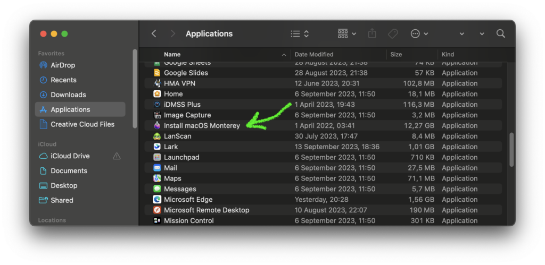Select the 'Lark' file name
Viewport: 545px width, 265px height.
click(x=171, y=147)
